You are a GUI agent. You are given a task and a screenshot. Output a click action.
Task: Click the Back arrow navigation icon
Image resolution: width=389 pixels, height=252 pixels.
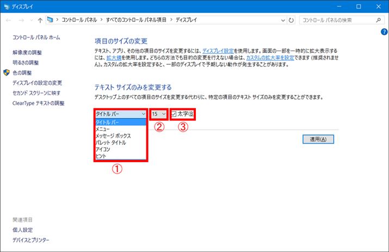[x=9, y=20]
